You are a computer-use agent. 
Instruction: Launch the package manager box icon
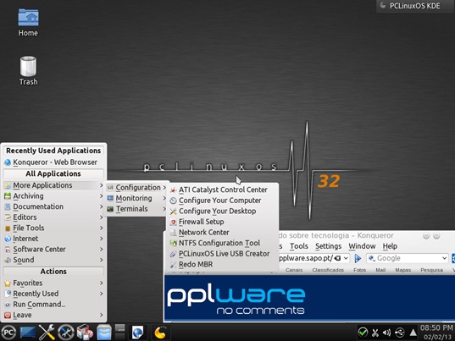(85, 332)
